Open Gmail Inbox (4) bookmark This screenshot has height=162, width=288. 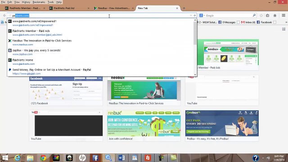tap(248, 22)
